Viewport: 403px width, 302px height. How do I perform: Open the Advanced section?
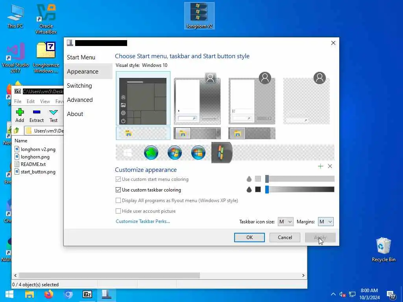click(79, 99)
